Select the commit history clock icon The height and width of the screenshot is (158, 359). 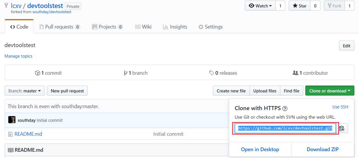coord(37,73)
